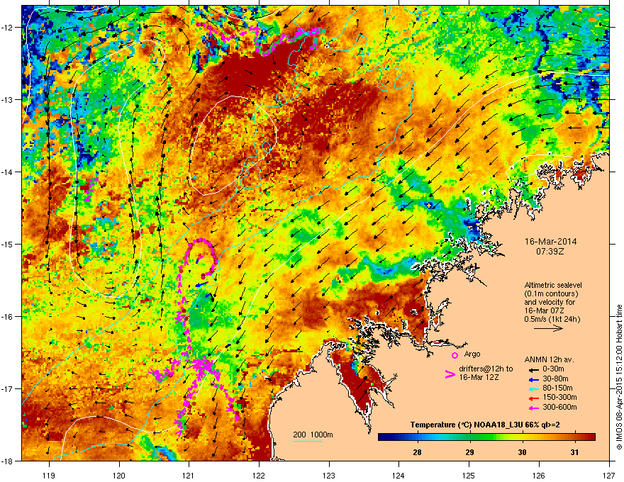Click the 30 colorbar tick label
Viewport: 624px width, 482px height.
tap(522, 452)
